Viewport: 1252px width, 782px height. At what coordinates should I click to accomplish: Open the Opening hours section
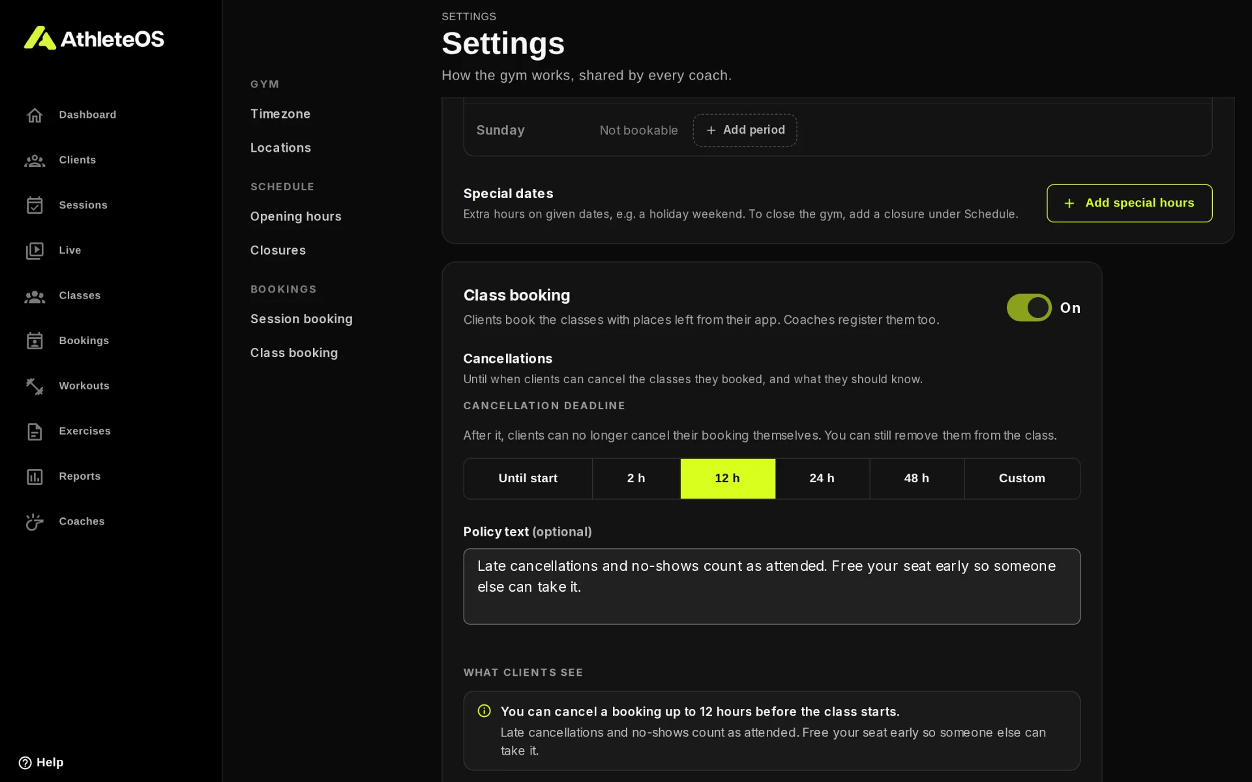point(295,216)
